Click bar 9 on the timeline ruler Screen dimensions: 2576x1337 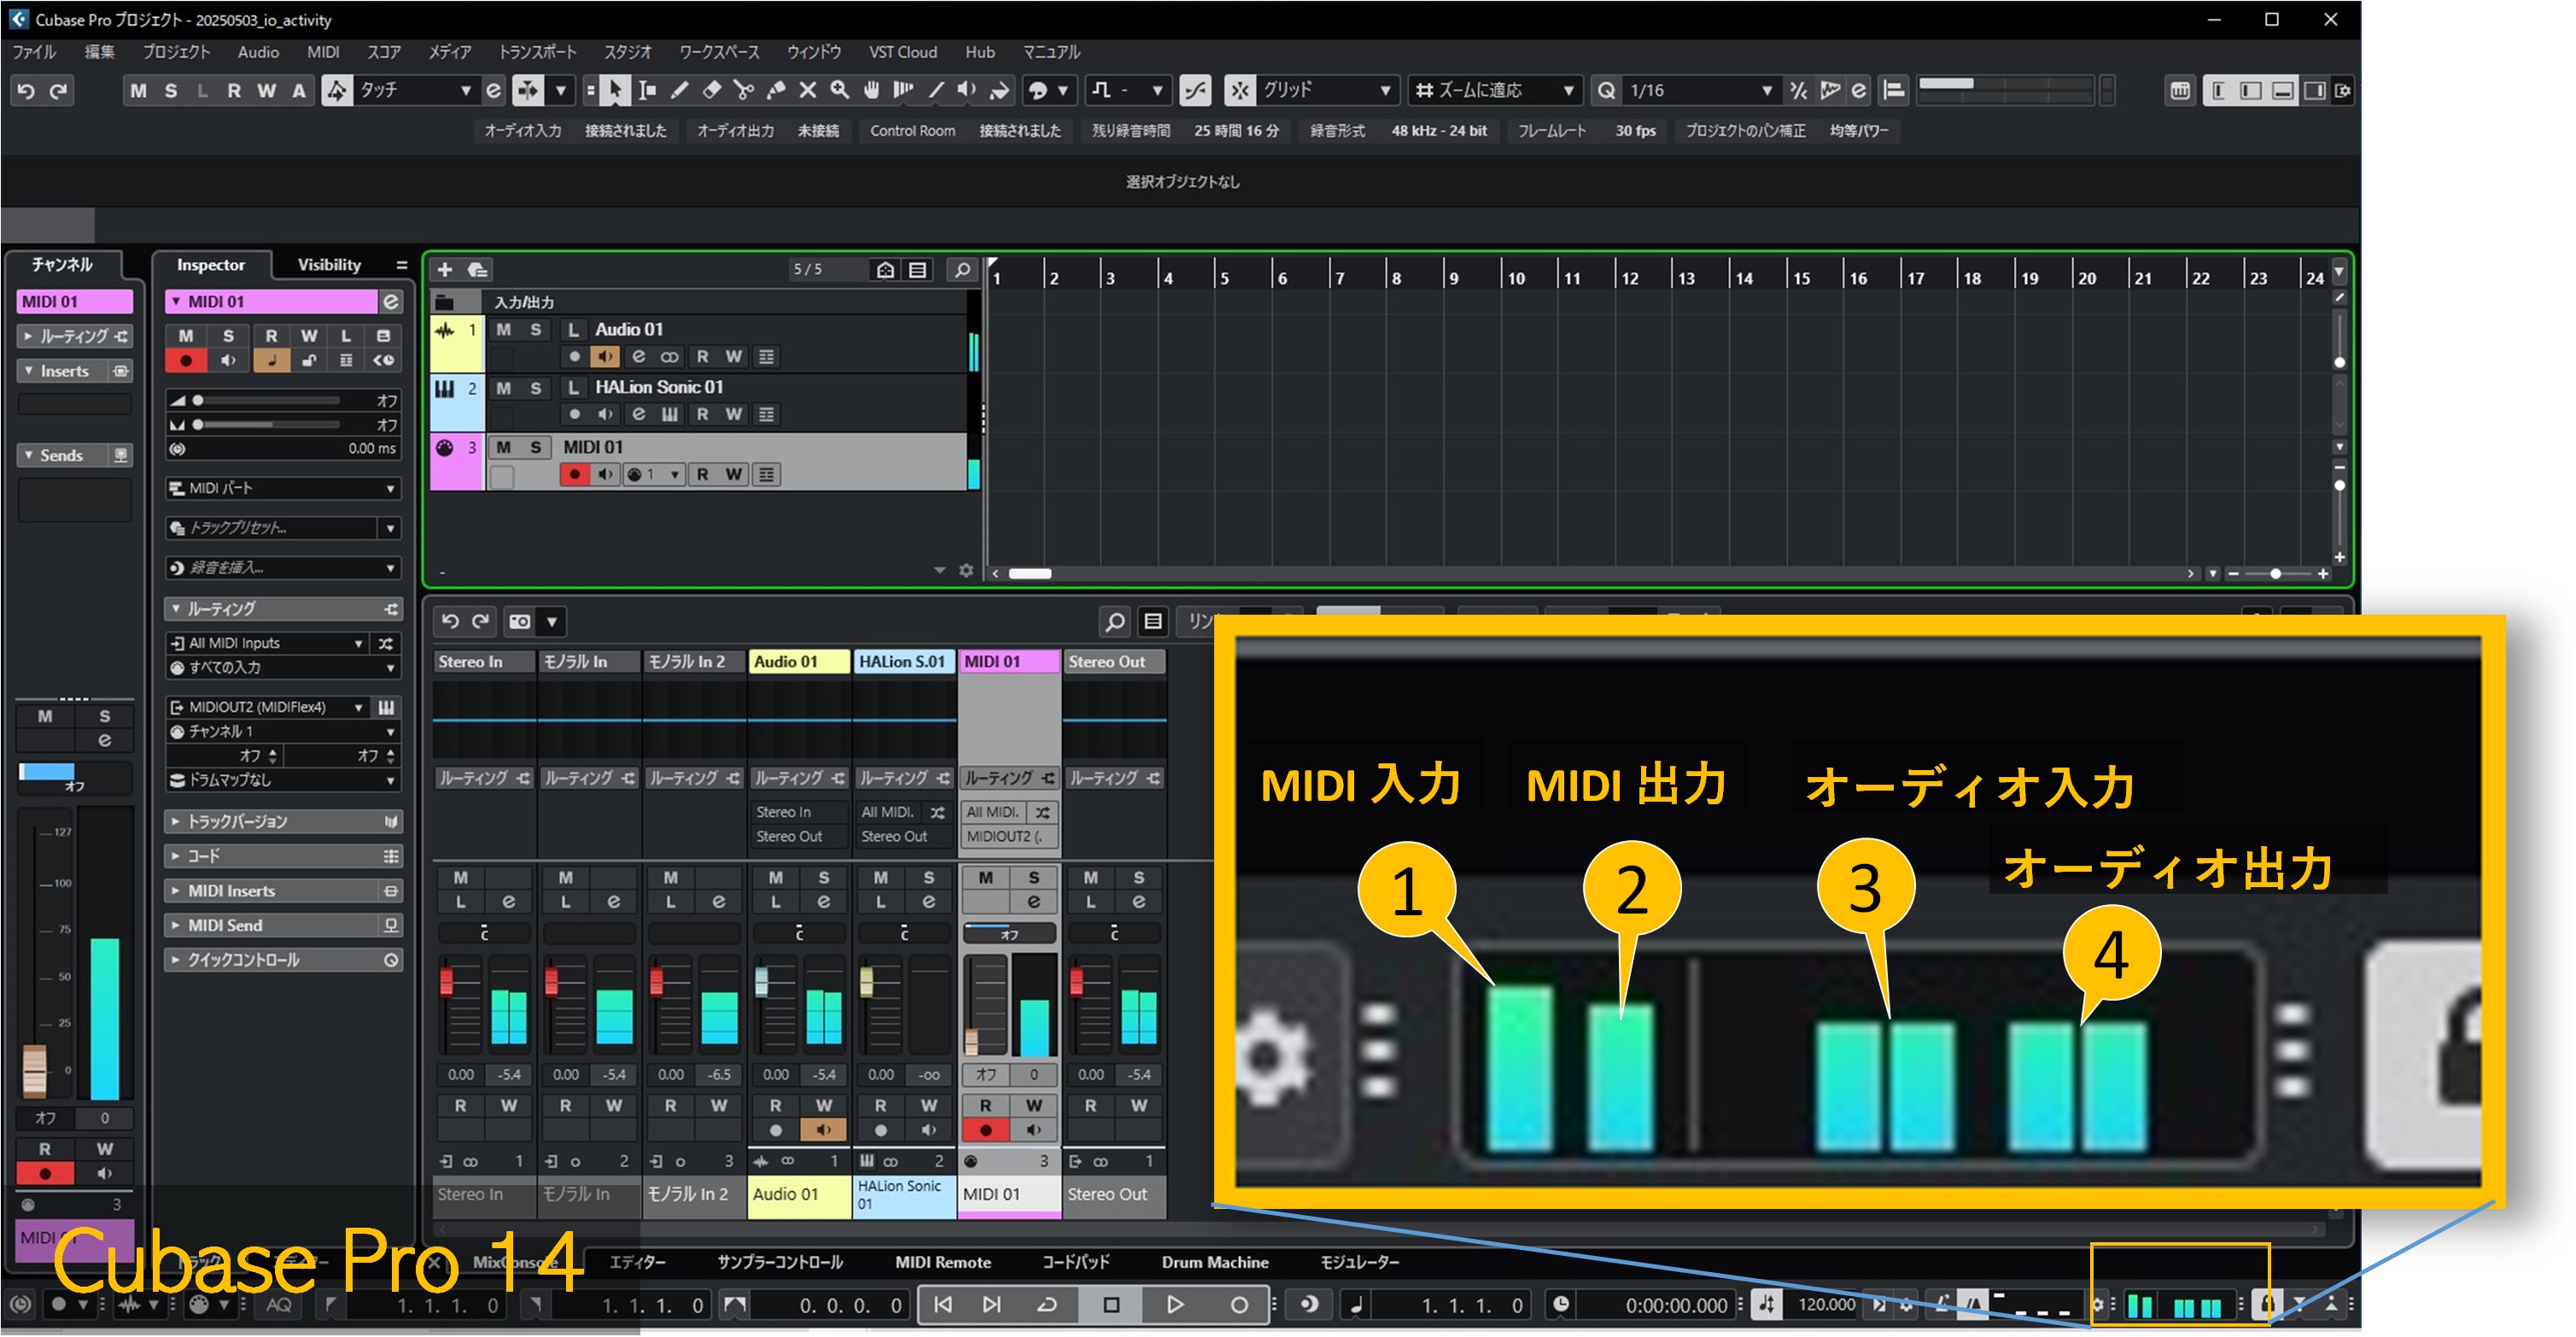click(x=1454, y=278)
